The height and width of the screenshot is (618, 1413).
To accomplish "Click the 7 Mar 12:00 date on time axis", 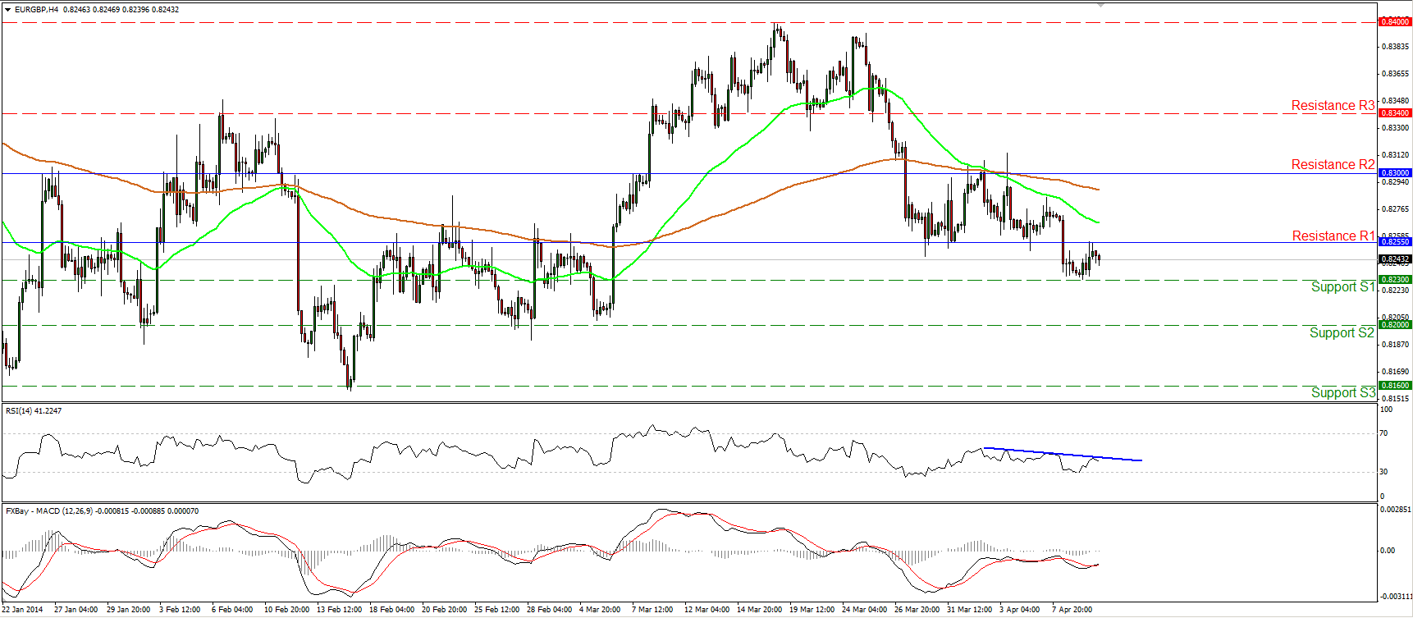I will click(652, 610).
